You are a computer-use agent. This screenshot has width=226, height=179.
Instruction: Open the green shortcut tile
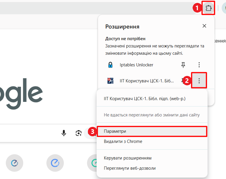[93, 163]
